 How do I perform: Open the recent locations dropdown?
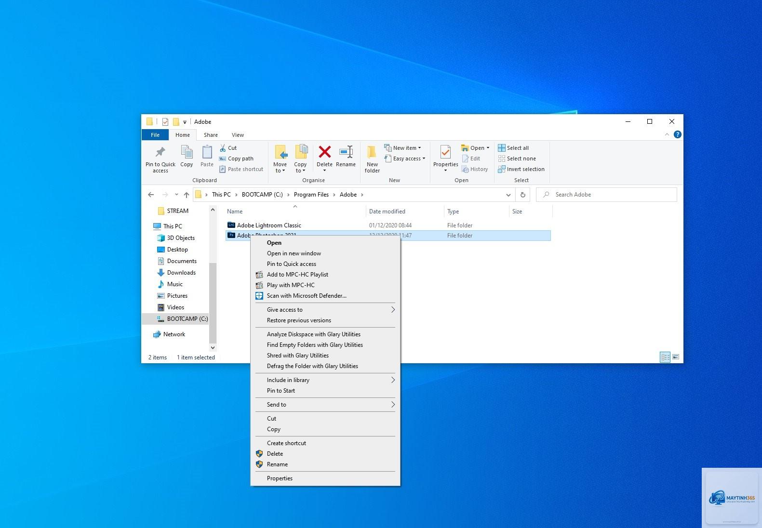176,195
